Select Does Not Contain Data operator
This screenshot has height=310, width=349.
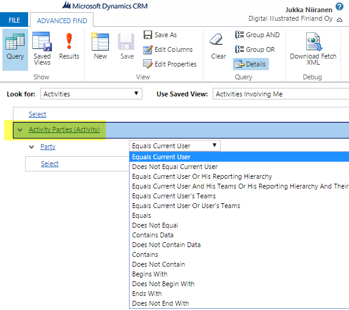(239, 245)
